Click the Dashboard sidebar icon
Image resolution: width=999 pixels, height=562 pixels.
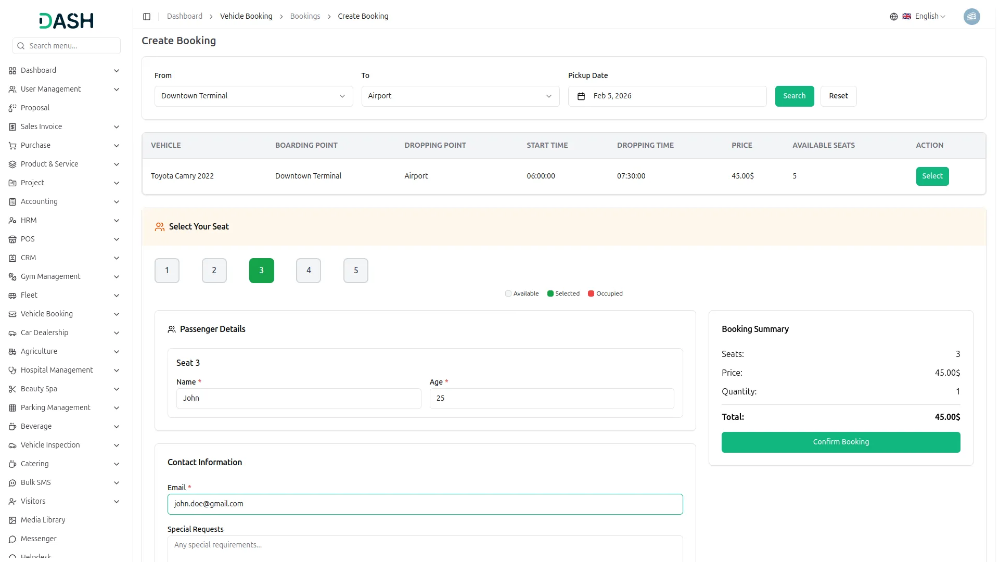click(12, 71)
